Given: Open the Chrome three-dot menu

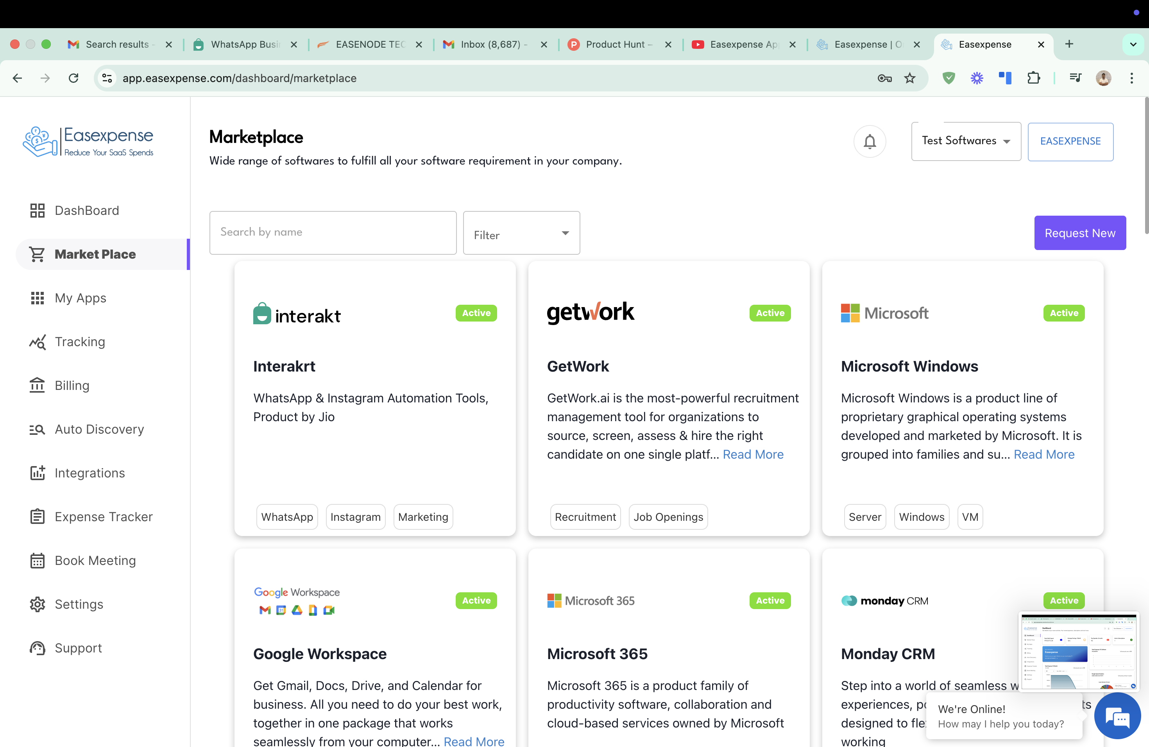Looking at the screenshot, I should (x=1132, y=78).
